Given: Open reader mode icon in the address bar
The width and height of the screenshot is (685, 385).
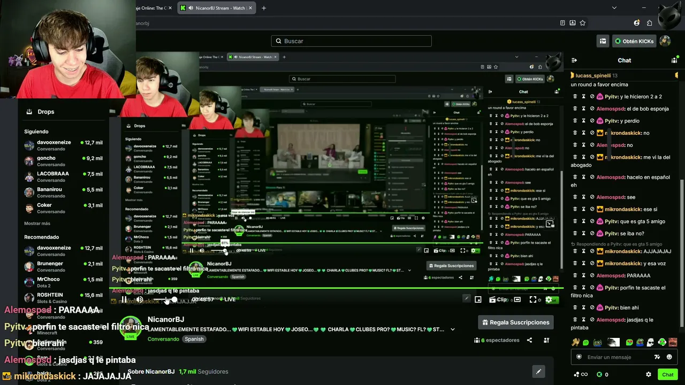Looking at the screenshot, I should click(x=562, y=23).
